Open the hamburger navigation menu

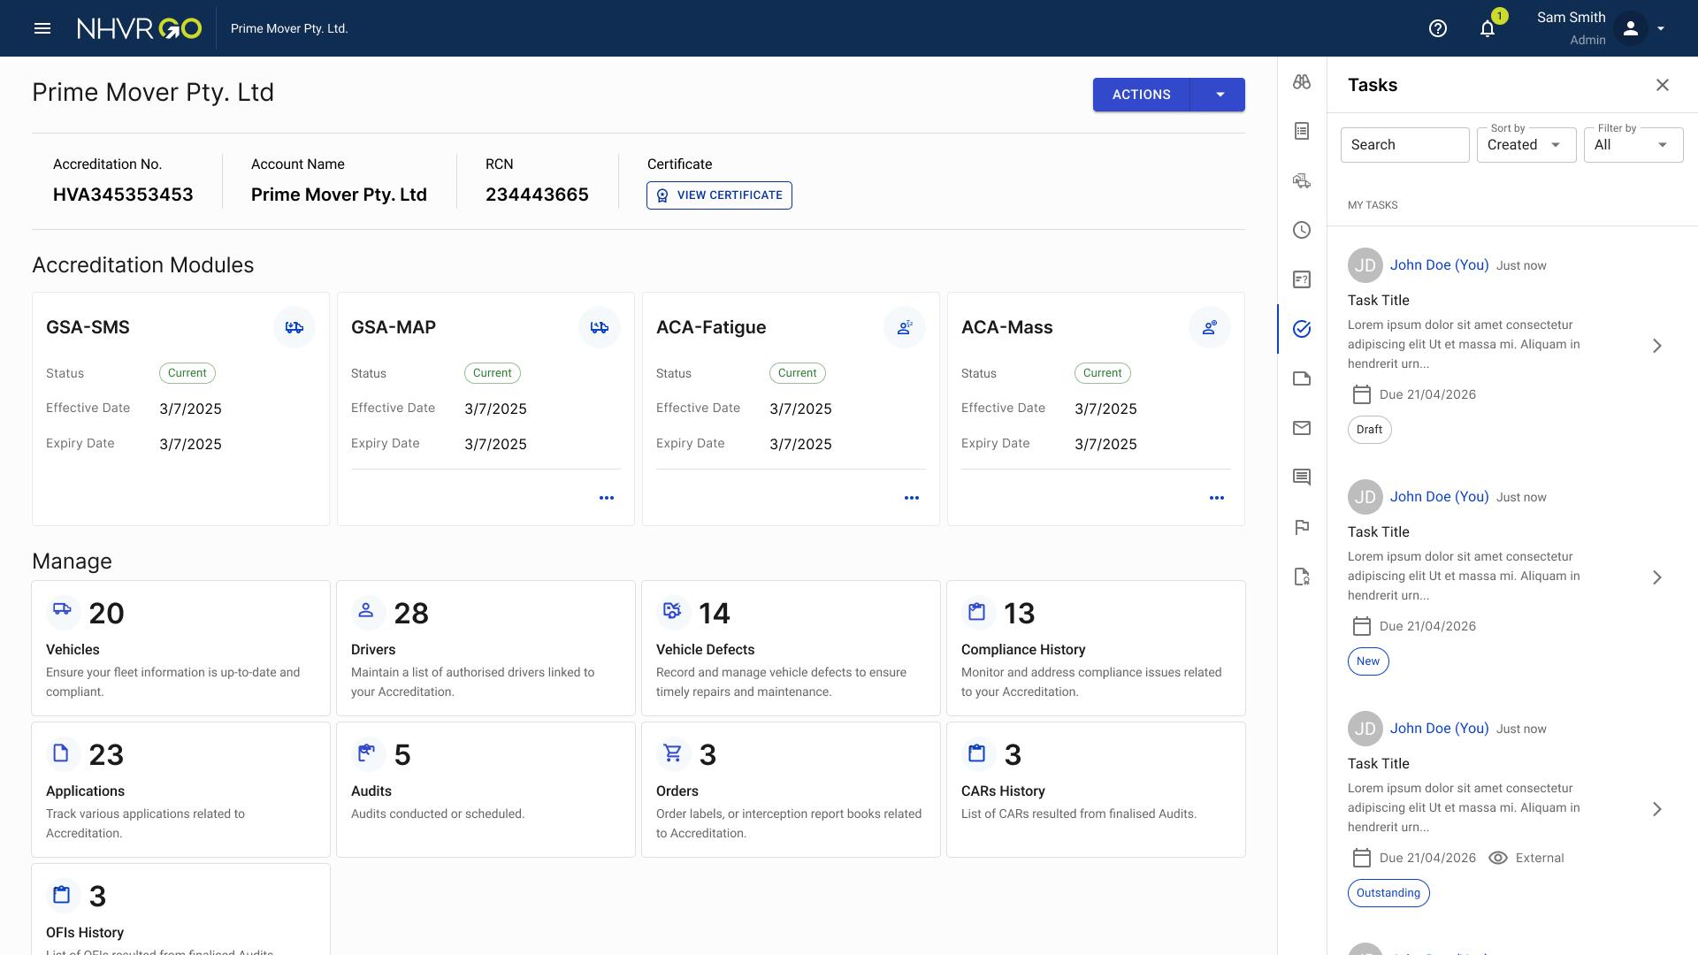point(42,28)
